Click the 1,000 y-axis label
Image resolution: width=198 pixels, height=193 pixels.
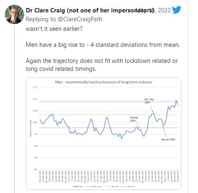35,123
